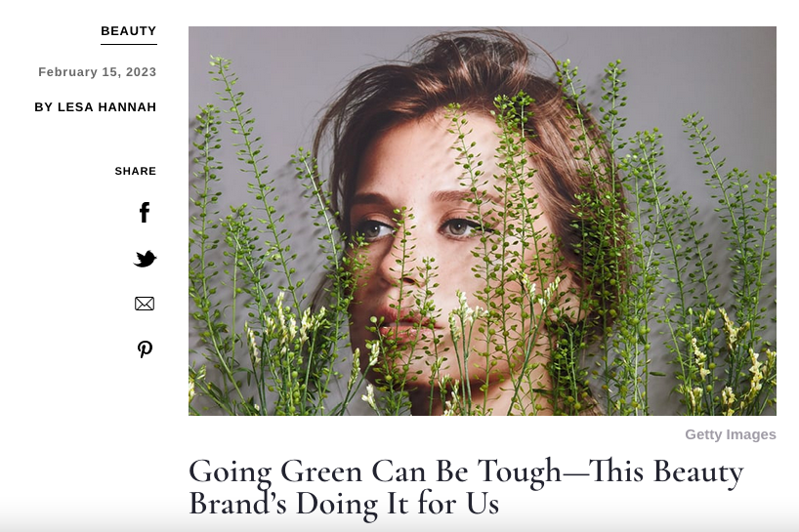Pin the article using the Pinterest icon

145,349
